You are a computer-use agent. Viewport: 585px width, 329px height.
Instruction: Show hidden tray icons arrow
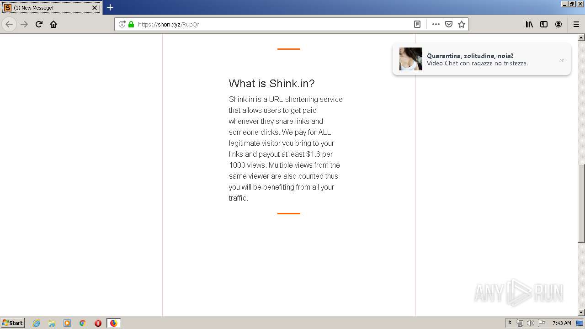510,323
